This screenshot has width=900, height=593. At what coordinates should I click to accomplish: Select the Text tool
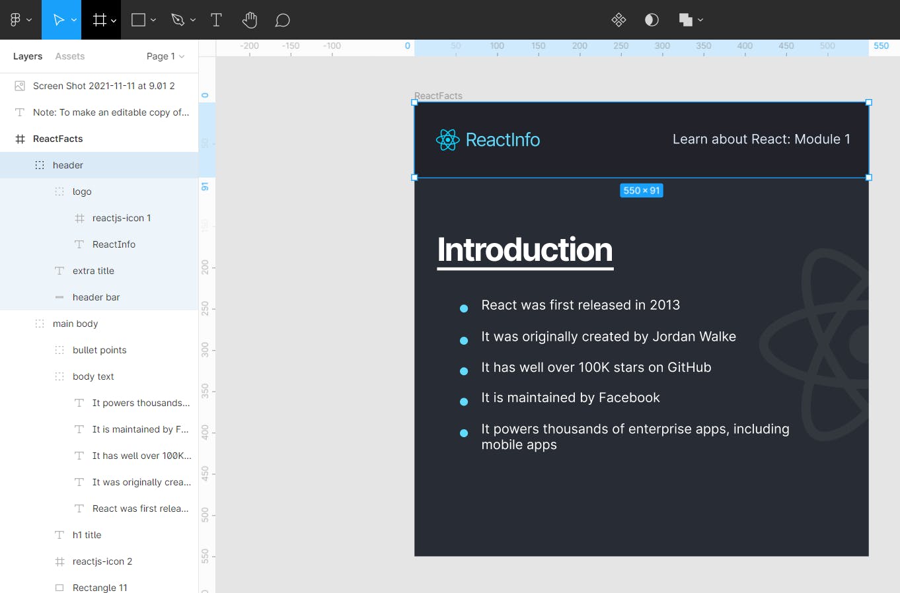point(216,20)
